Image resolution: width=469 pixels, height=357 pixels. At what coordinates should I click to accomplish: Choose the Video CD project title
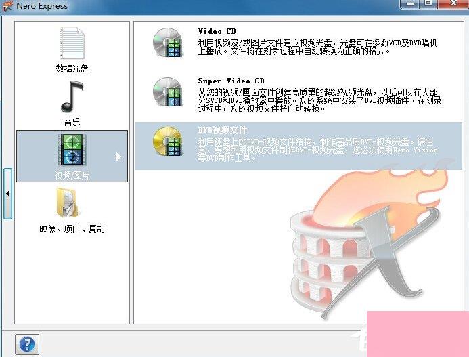click(x=217, y=31)
